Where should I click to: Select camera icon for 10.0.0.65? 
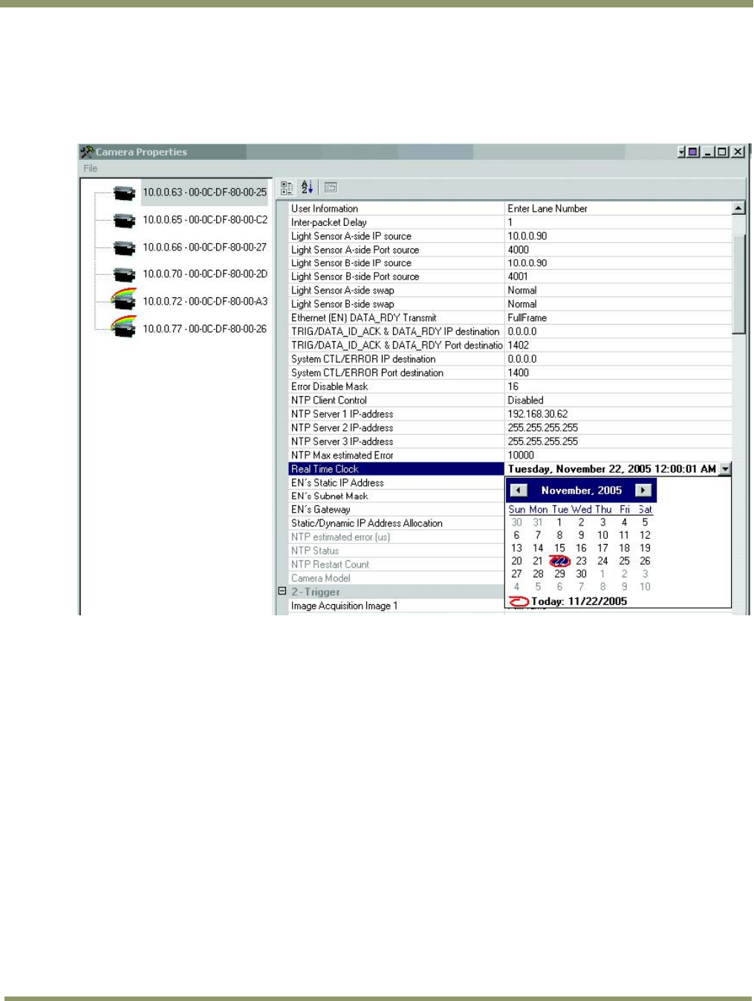(x=125, y=221)
